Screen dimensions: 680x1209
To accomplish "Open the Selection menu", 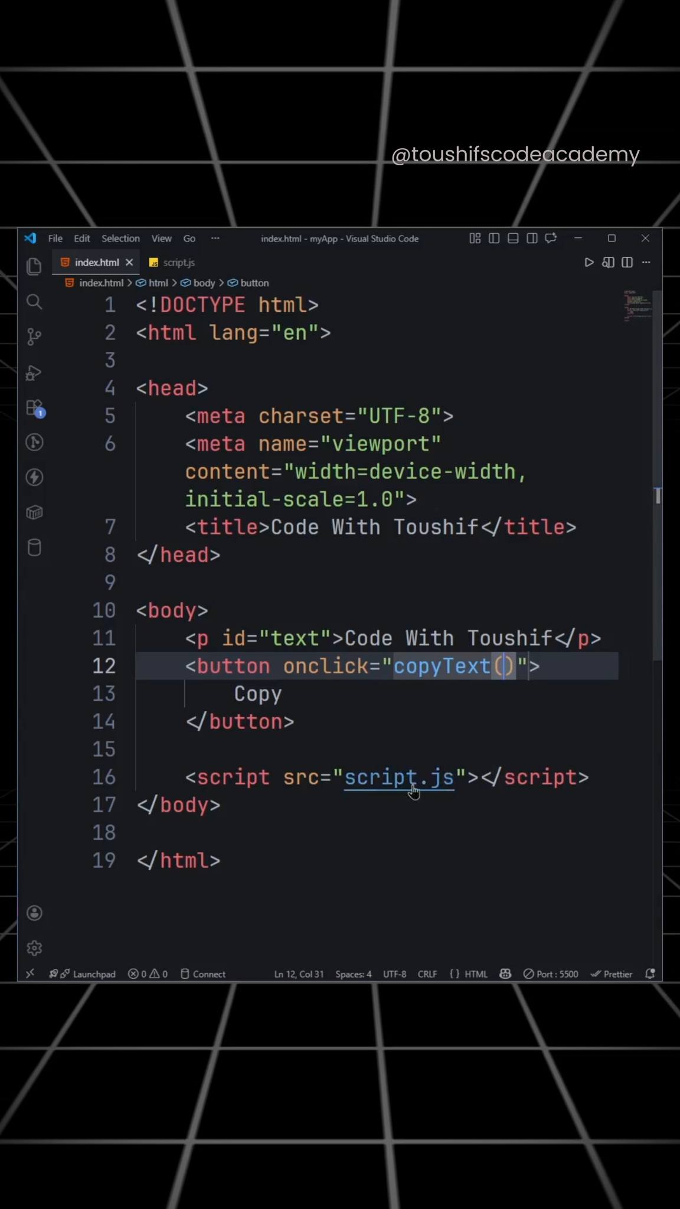I will click(120, 238).
